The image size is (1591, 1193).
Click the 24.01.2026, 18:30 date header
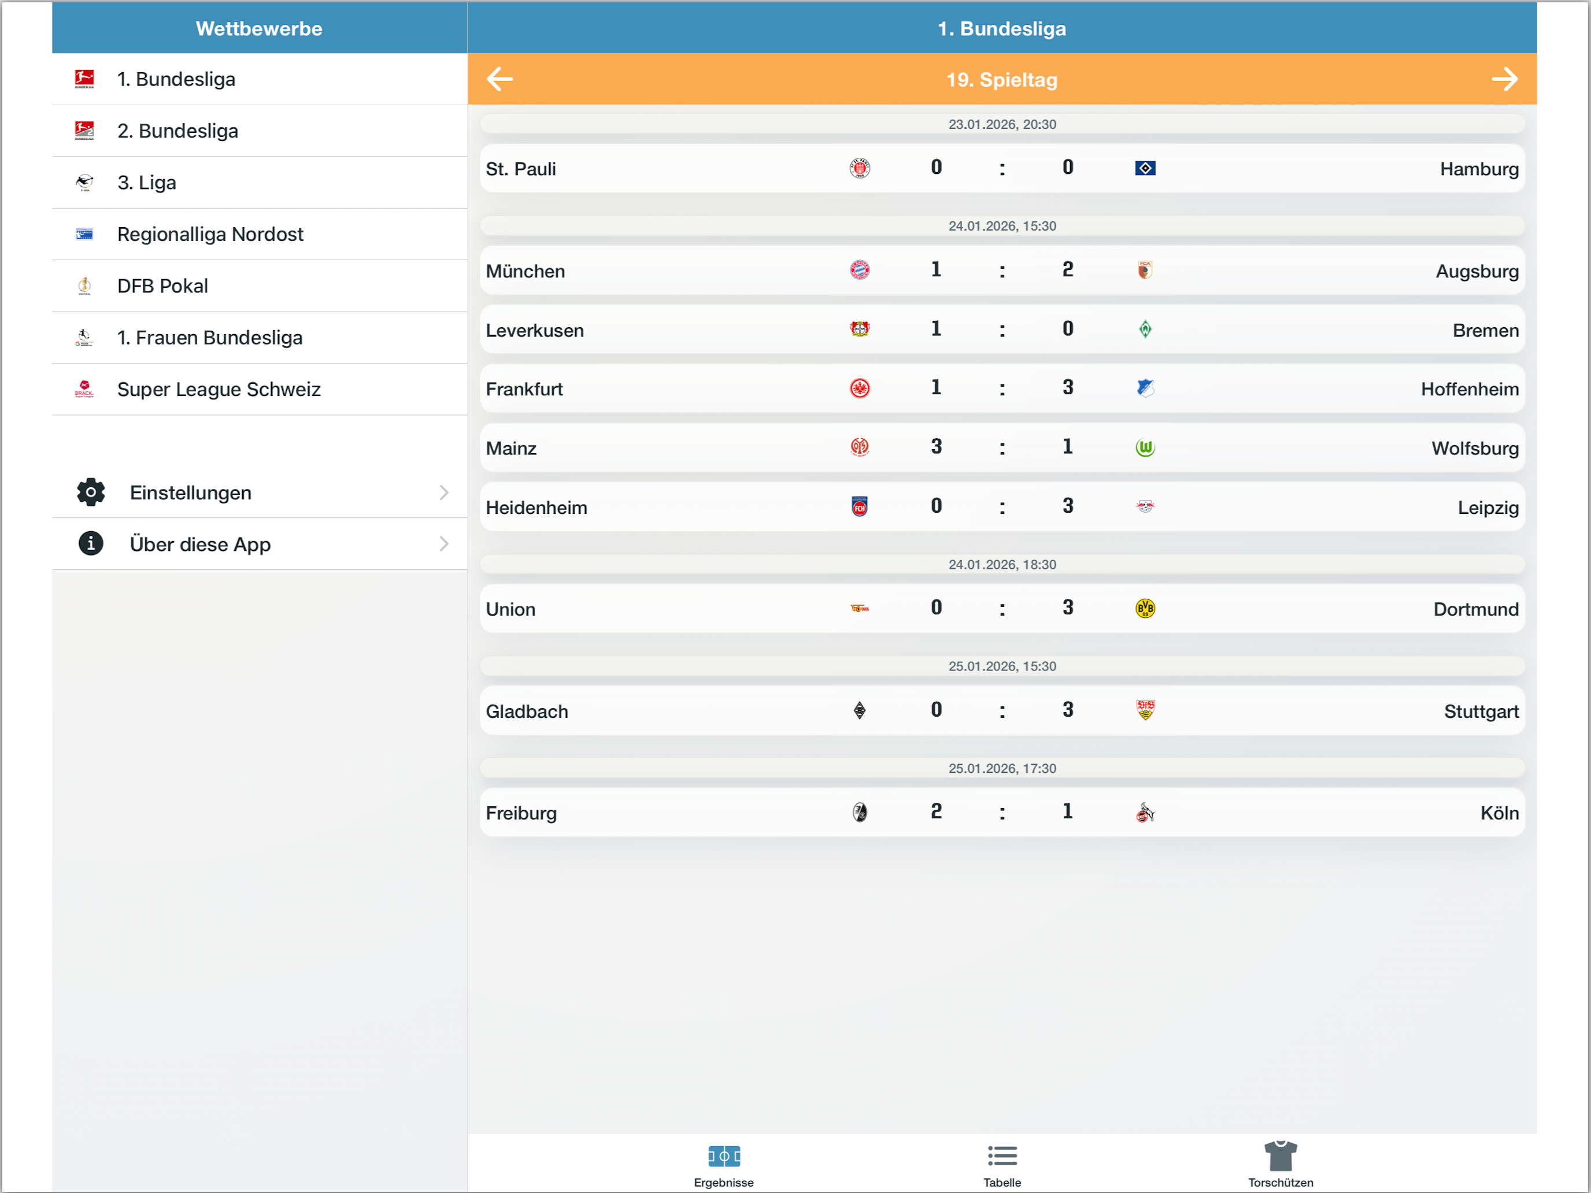(1002, 565)
